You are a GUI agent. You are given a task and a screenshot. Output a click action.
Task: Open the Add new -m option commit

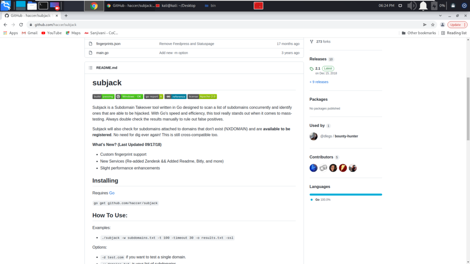point(173,53)
